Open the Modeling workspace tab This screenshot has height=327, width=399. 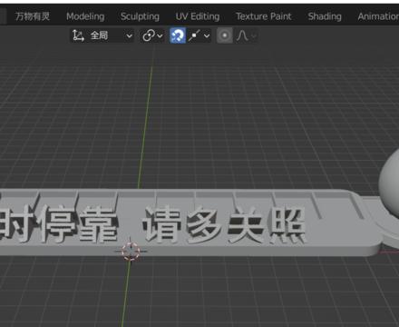[x=85, y=16]
